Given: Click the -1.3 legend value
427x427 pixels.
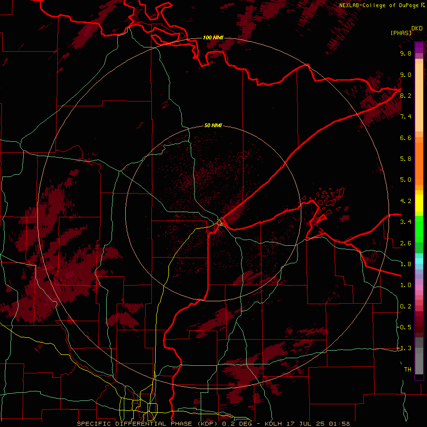Looking at the screenshot, I should click(x=404, y=348).
